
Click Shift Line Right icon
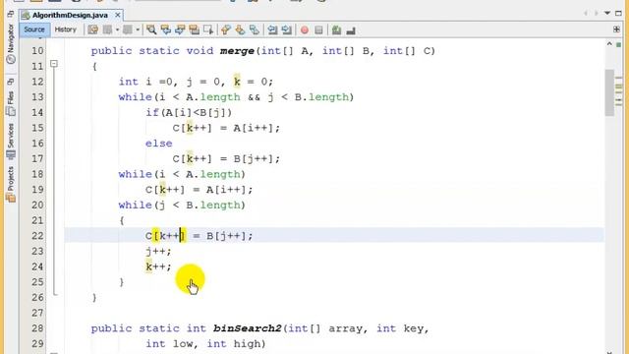[x=286, y=29]
